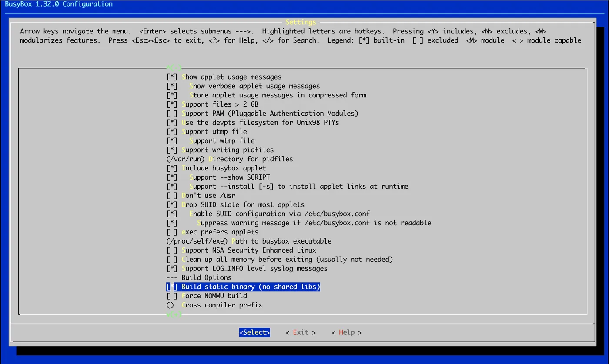Toggle Store applet usage messages in compressed form
Screen dimensions: 609x364
pyautogui.click(x=266, y=95)
